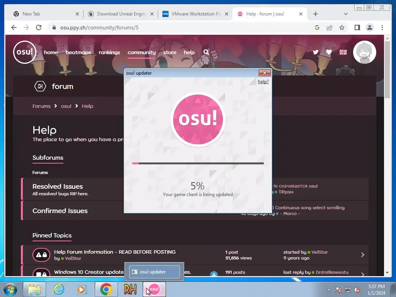Open Windows Media Player from taskbar
This screenshot has width=396, height=297.
pos(82,289)
